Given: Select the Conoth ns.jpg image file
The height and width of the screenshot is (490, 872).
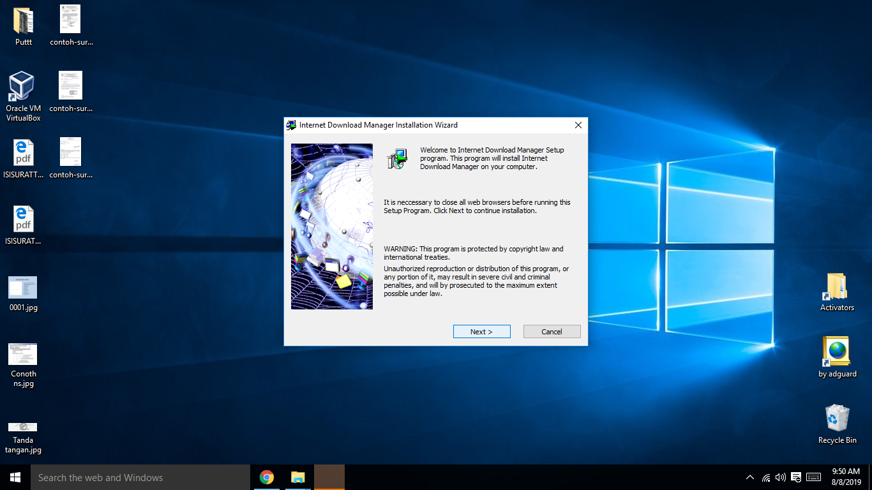Looking at the screenshot, I should (24, 365).
